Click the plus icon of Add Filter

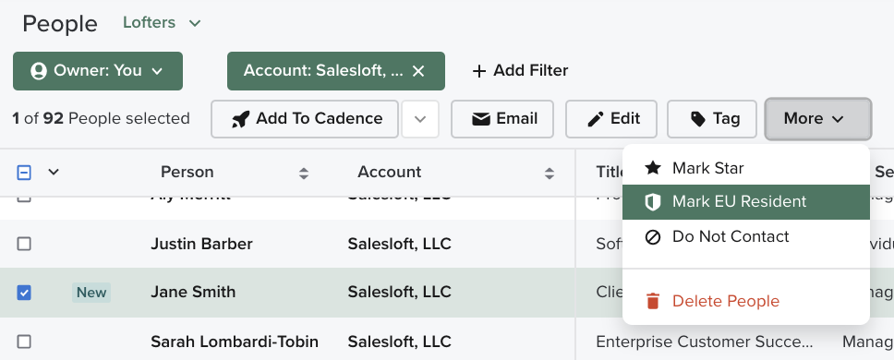479,71
